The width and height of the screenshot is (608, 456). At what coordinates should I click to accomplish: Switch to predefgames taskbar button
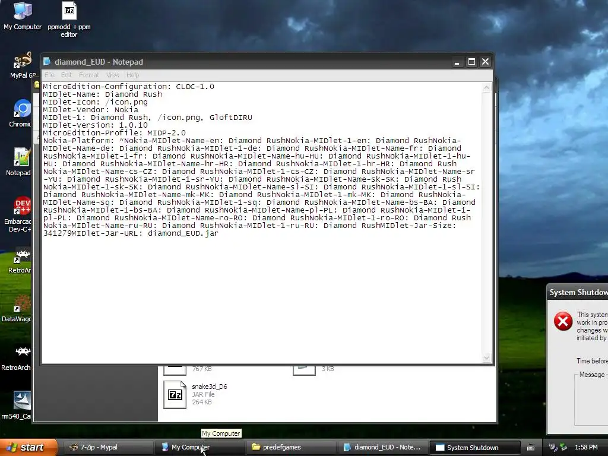pyautogui.click(x=291, y=448)
